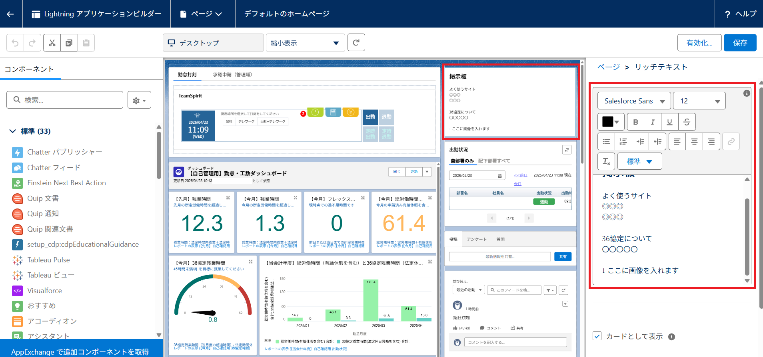Switch to the 質問 tab in feed
Viewport: 763px width, 357px height.
point(500,240)
